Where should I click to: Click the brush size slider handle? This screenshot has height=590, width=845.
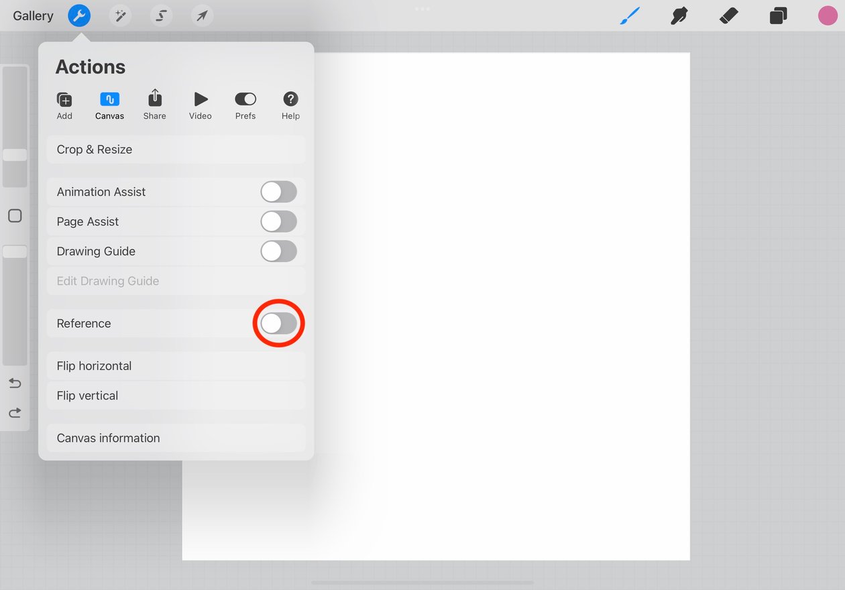15,155
